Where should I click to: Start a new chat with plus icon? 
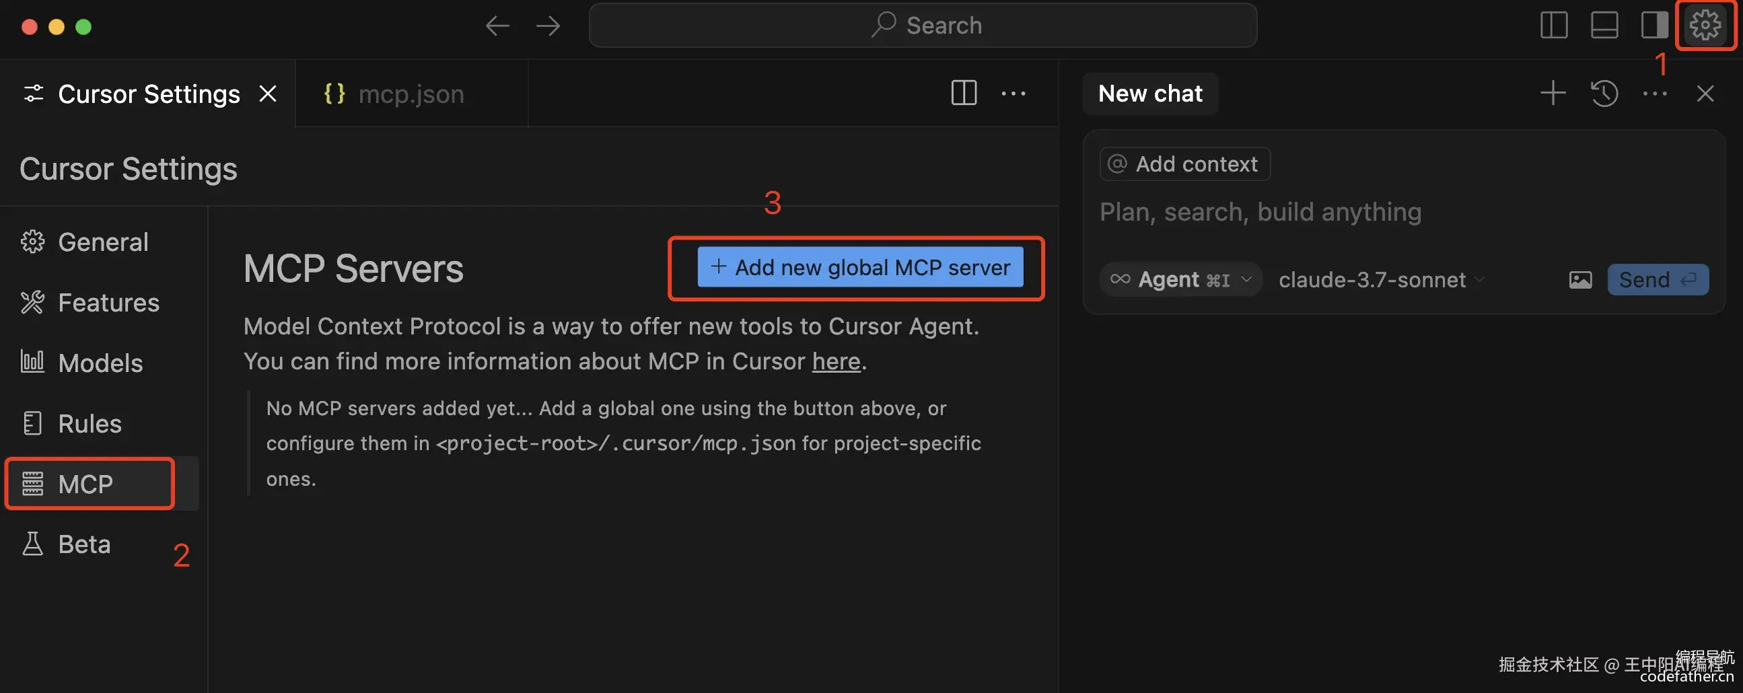(x=1553, y=93)
